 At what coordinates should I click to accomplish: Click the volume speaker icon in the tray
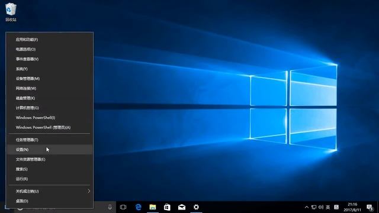321,207
